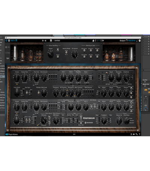Screen dimensions: 150x171
Task: Toggle the plugin power icon in toolbar
Action: coord(6,40)
